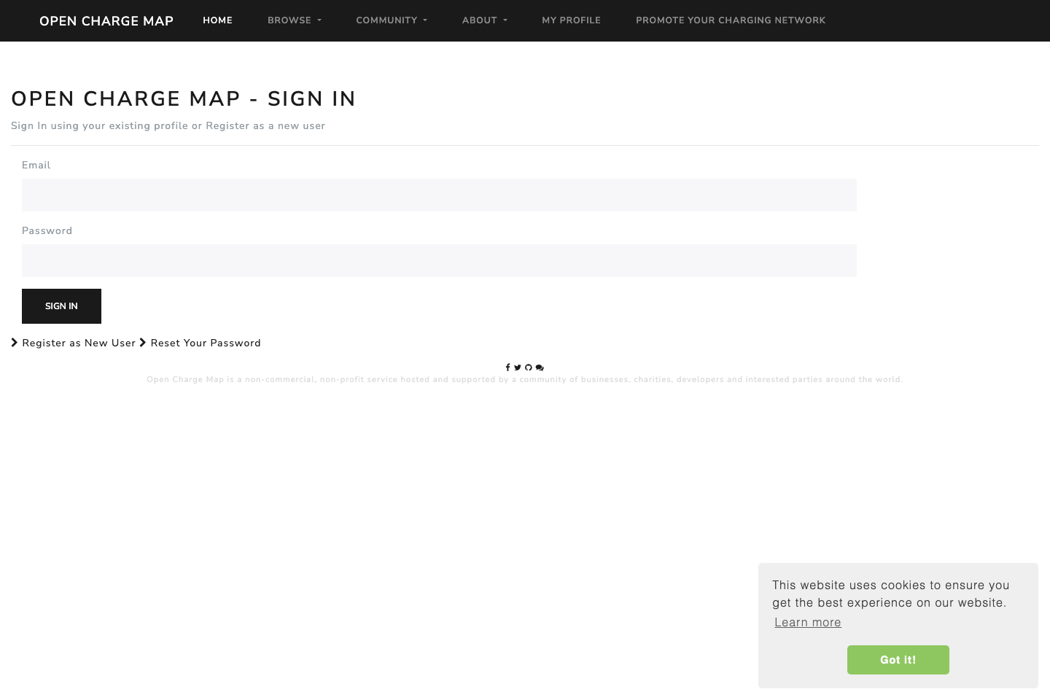Screen dimensions: 1050x700
Task: Expand the BROWSE dropdown menu
Action: (294, 20)
